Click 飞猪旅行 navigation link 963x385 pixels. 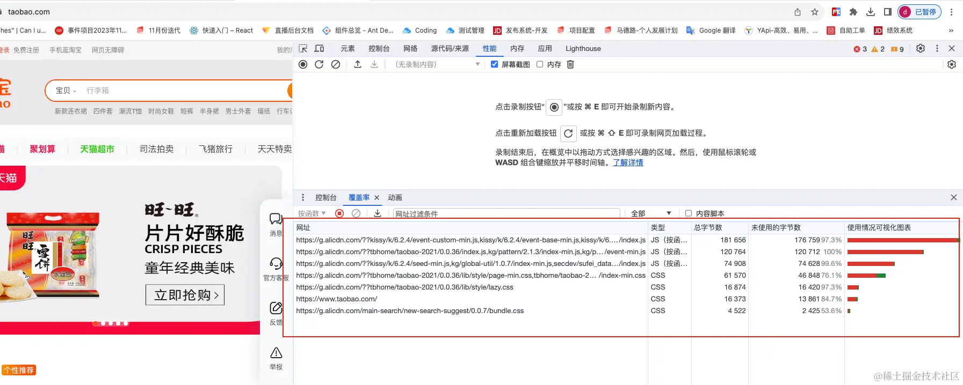[216, 149]
